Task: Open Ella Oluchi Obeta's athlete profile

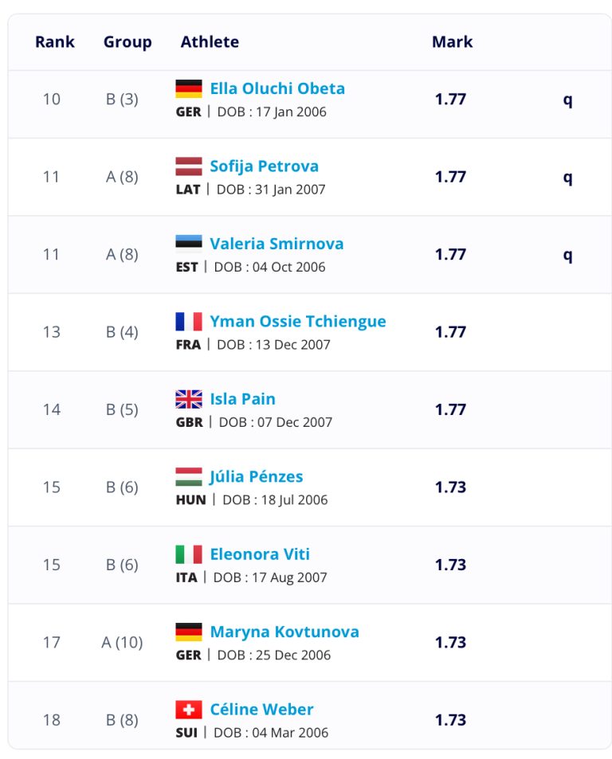Action: (x=277, y=88)
